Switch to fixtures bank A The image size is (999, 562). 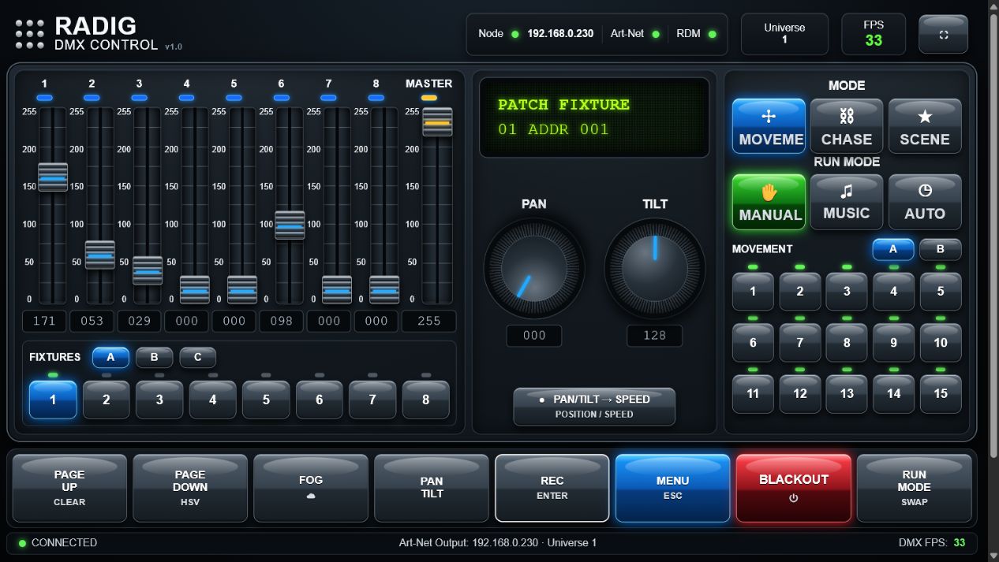click(x=110, y=357)
